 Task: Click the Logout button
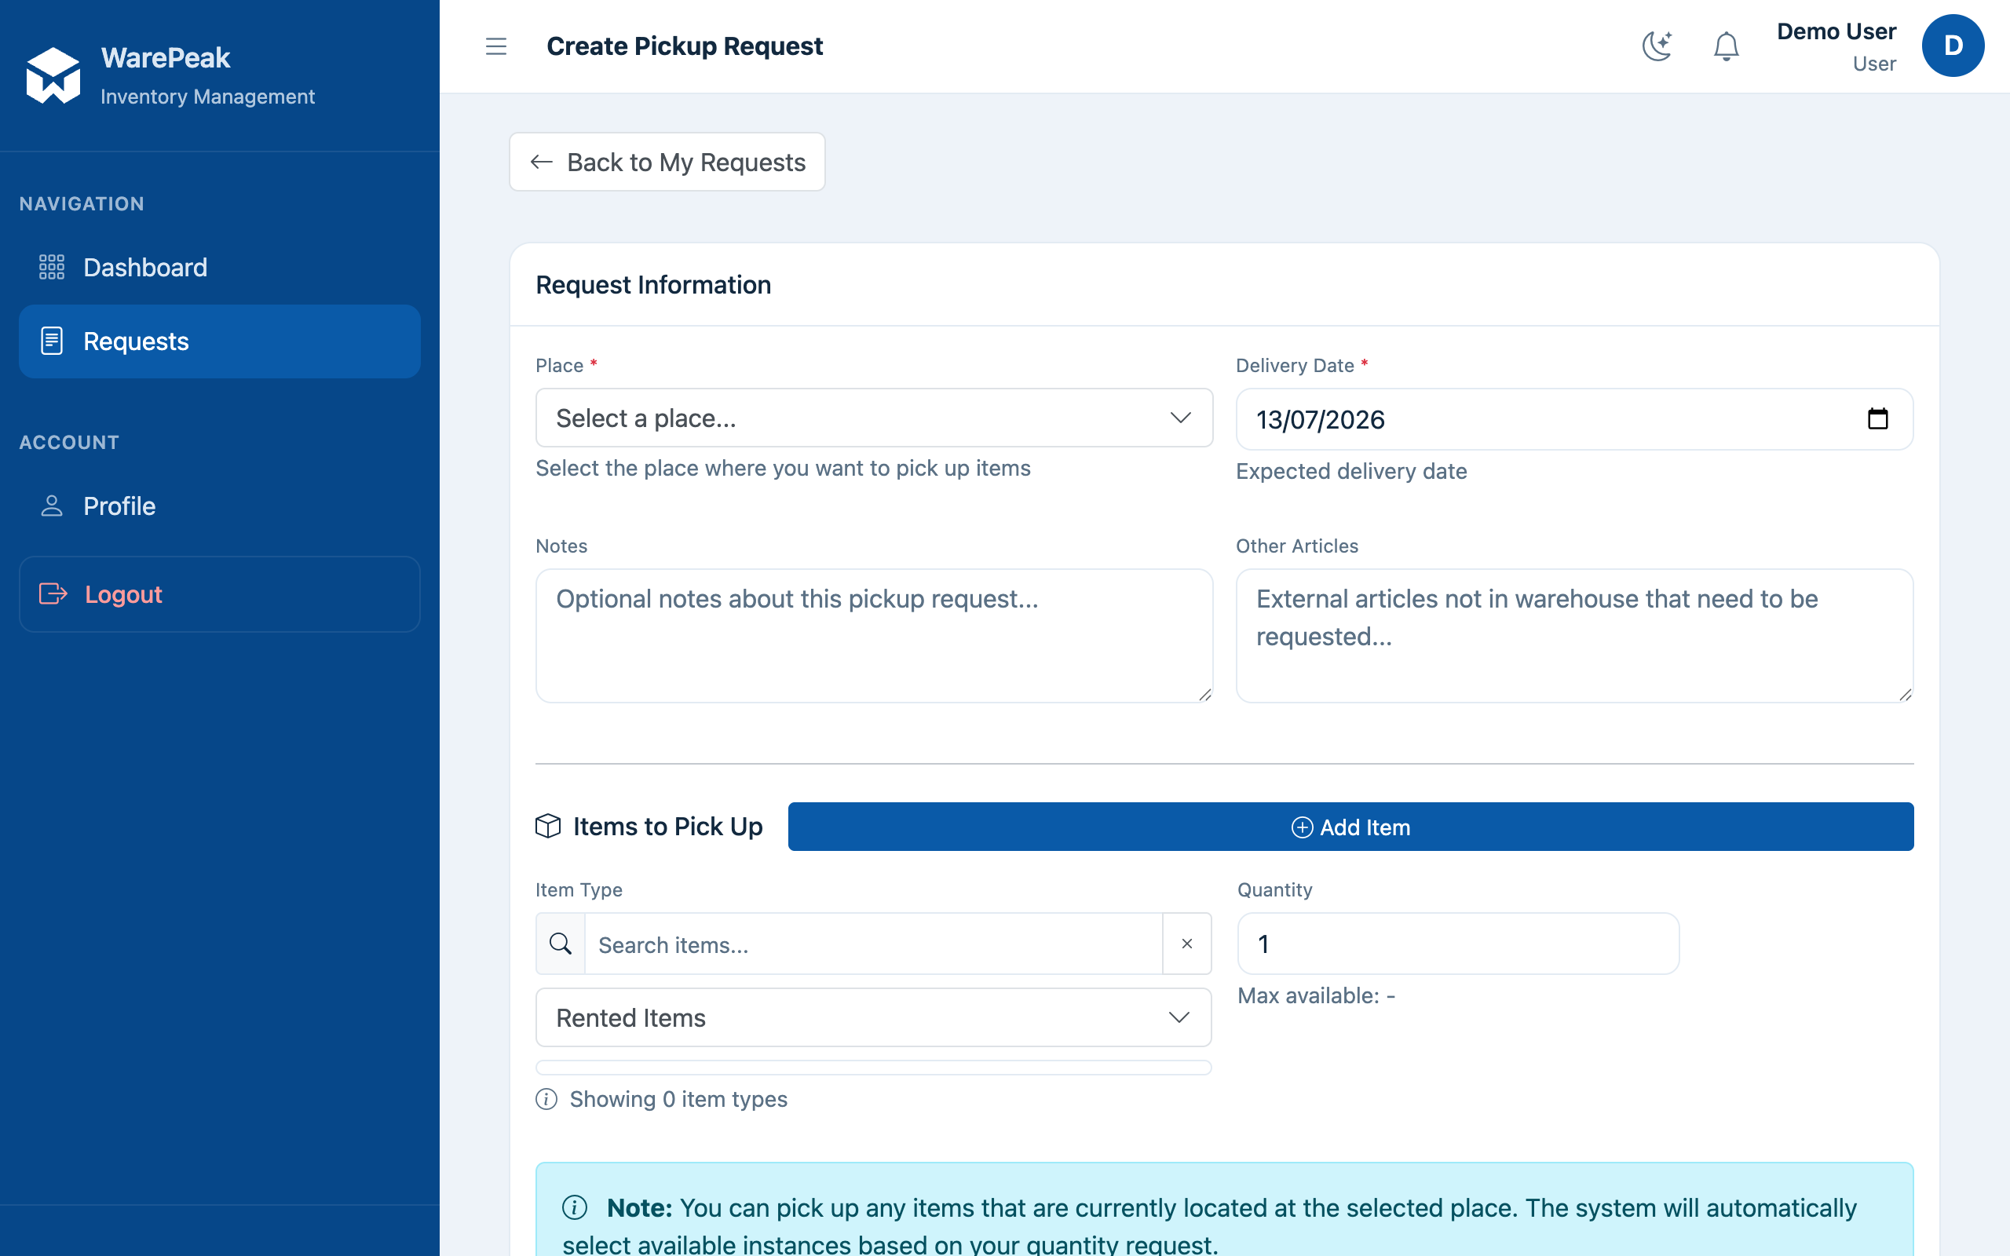coord(219,594)
